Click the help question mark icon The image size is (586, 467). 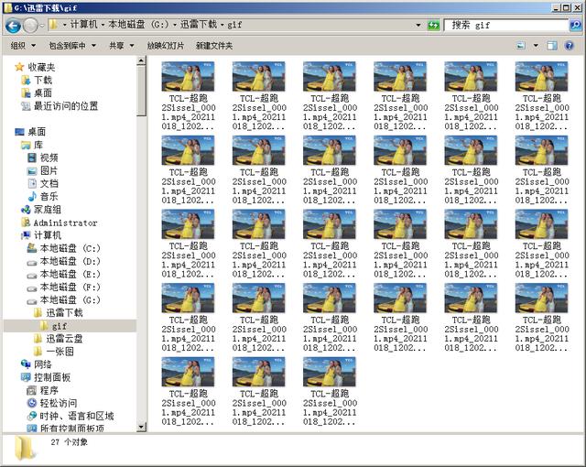click(x=570, y=45)
